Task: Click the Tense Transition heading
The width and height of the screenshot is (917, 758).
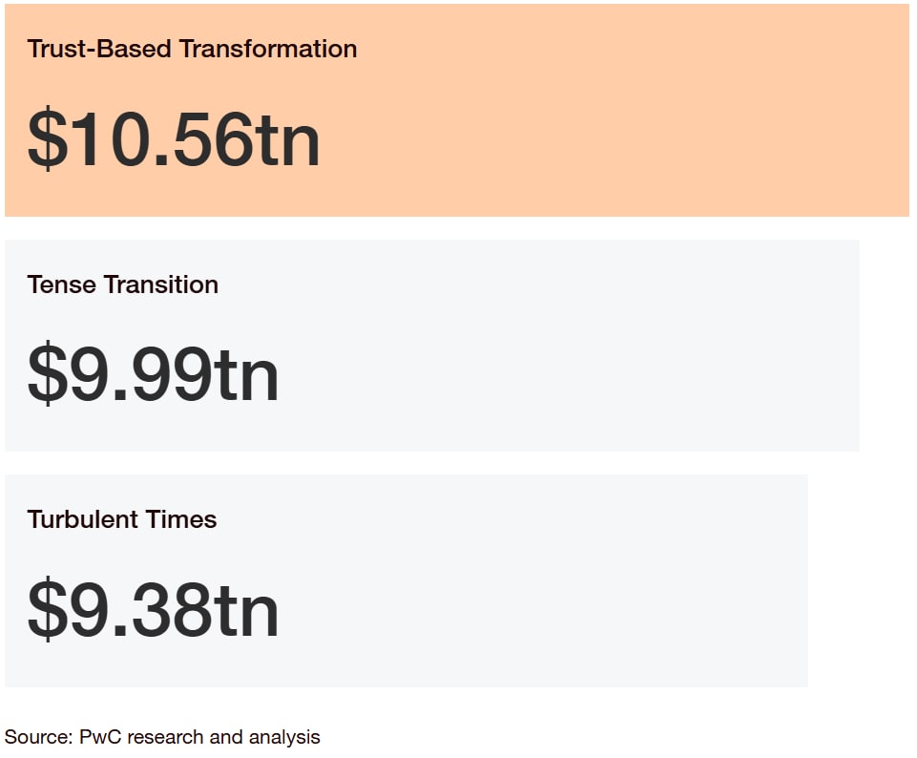Action: 123,284
